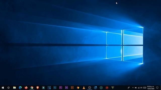Show hidden system tray icons
The image size is (161, 90).
click(133, 88)
